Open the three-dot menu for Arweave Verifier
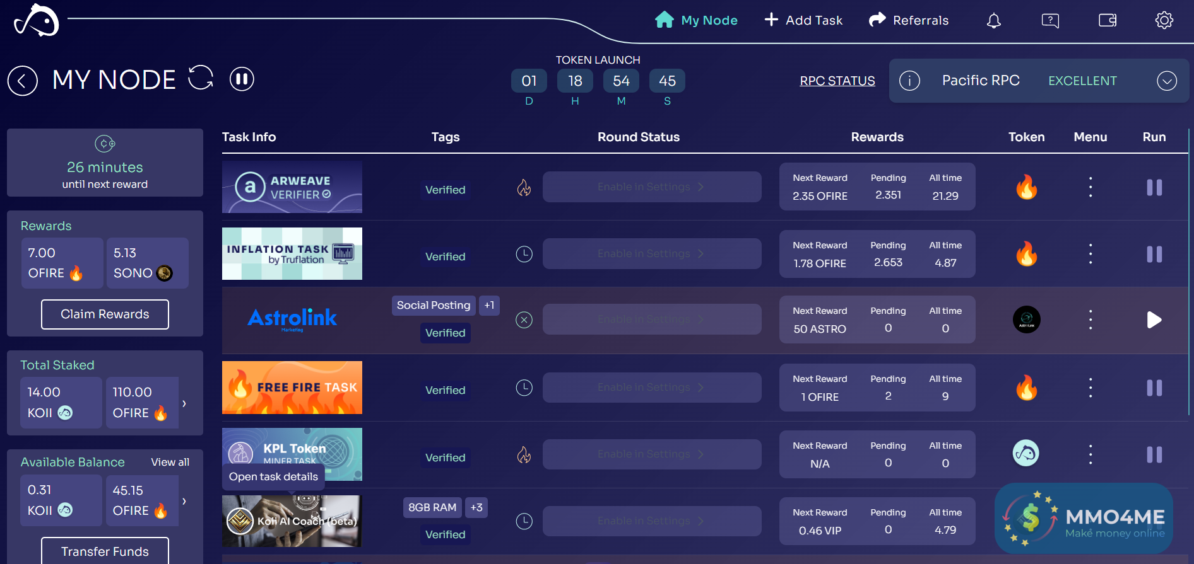 tap(1091, 187)
